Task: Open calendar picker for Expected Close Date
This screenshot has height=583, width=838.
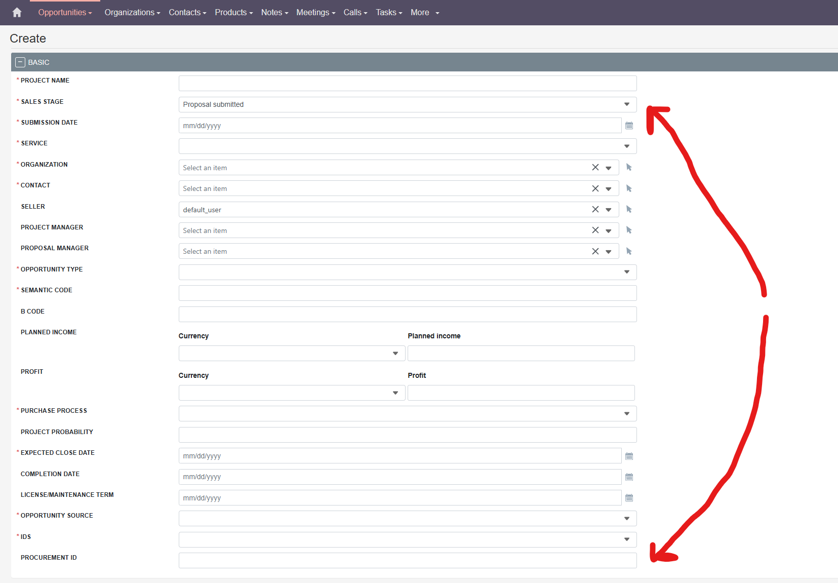Action: pyautogui.click(x=629, y=456)
